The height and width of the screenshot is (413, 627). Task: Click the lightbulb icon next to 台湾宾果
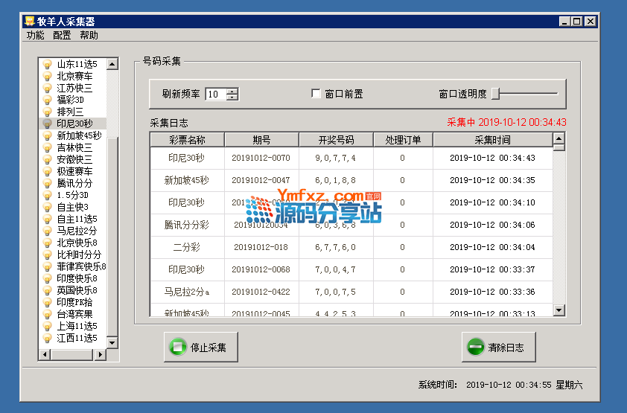coord(48,314)
